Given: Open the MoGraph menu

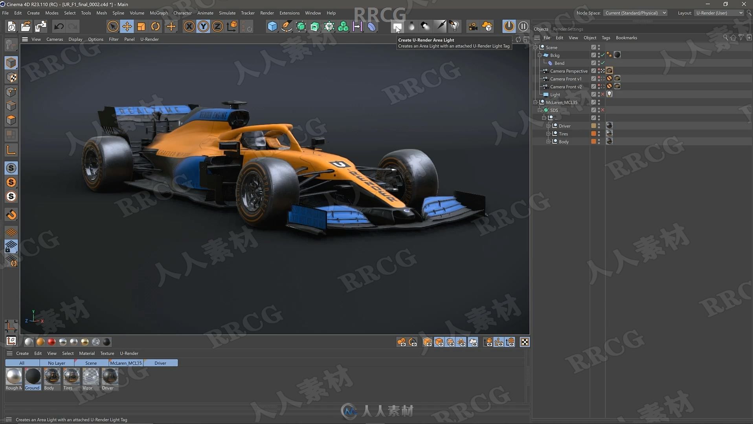Looking at the screenshot, I should 159,13.
